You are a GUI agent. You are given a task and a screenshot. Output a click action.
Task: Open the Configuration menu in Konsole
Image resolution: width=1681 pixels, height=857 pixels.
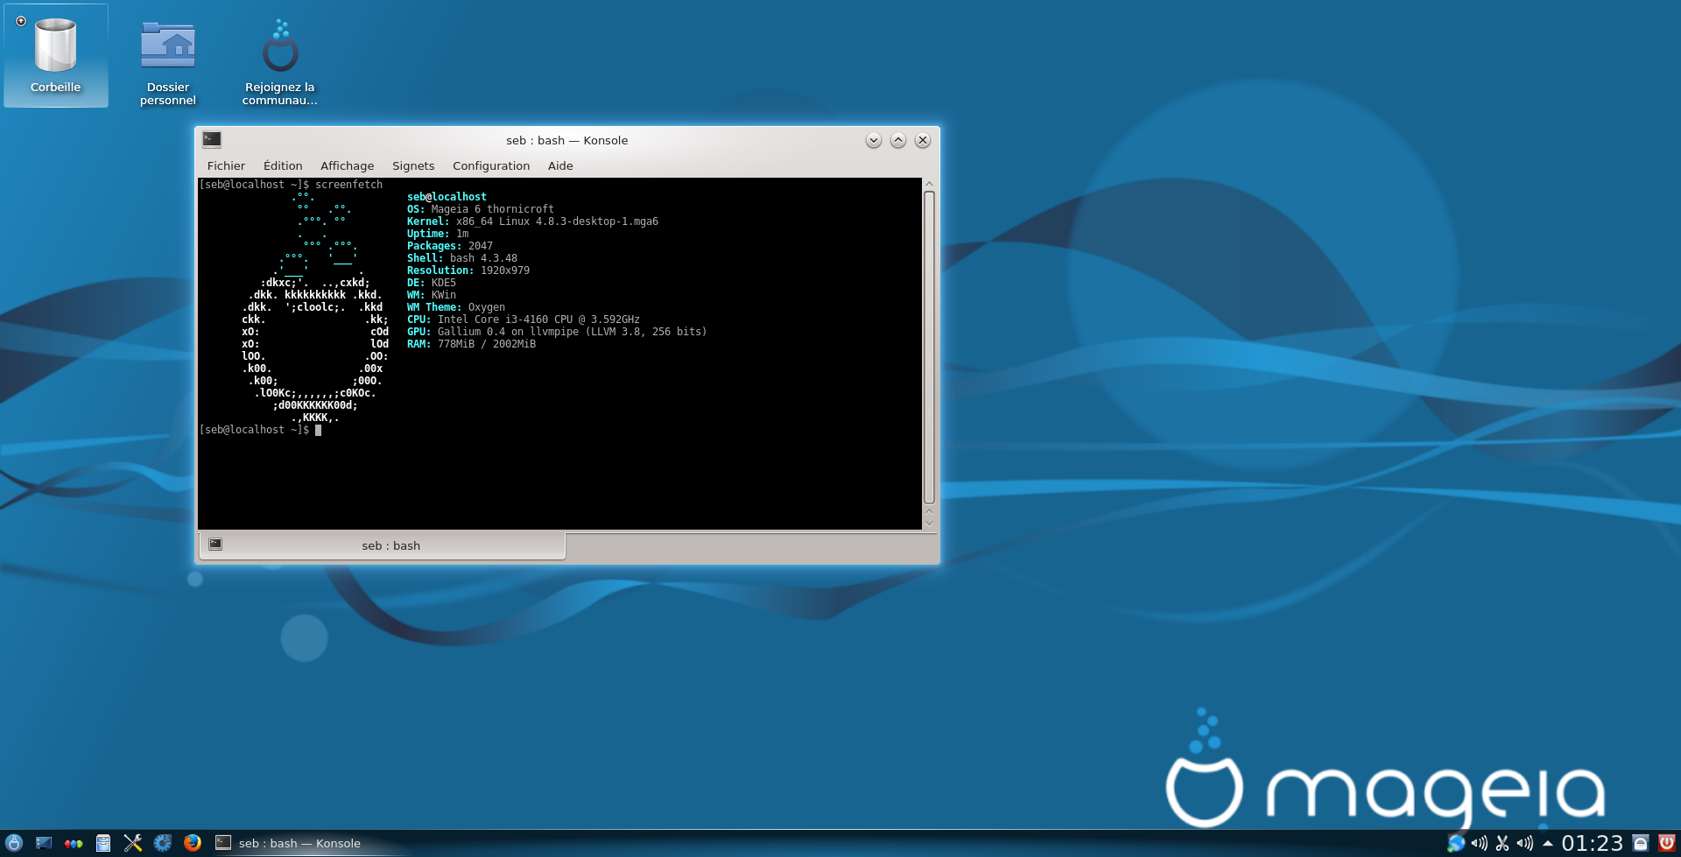[491, 165]
